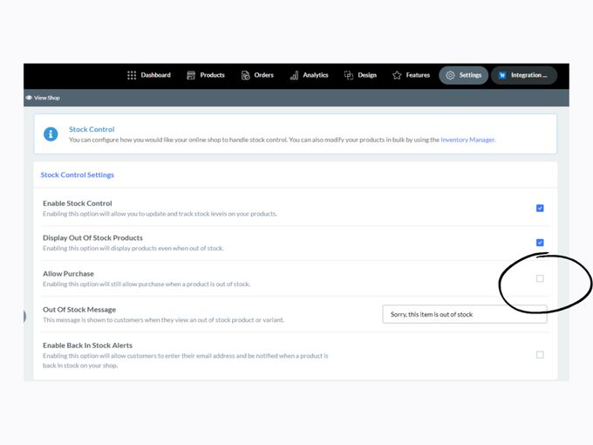This screenshot has width=593, height=445.
Task: Select the Analytics bar chart icon
Action: pos(295,75)
